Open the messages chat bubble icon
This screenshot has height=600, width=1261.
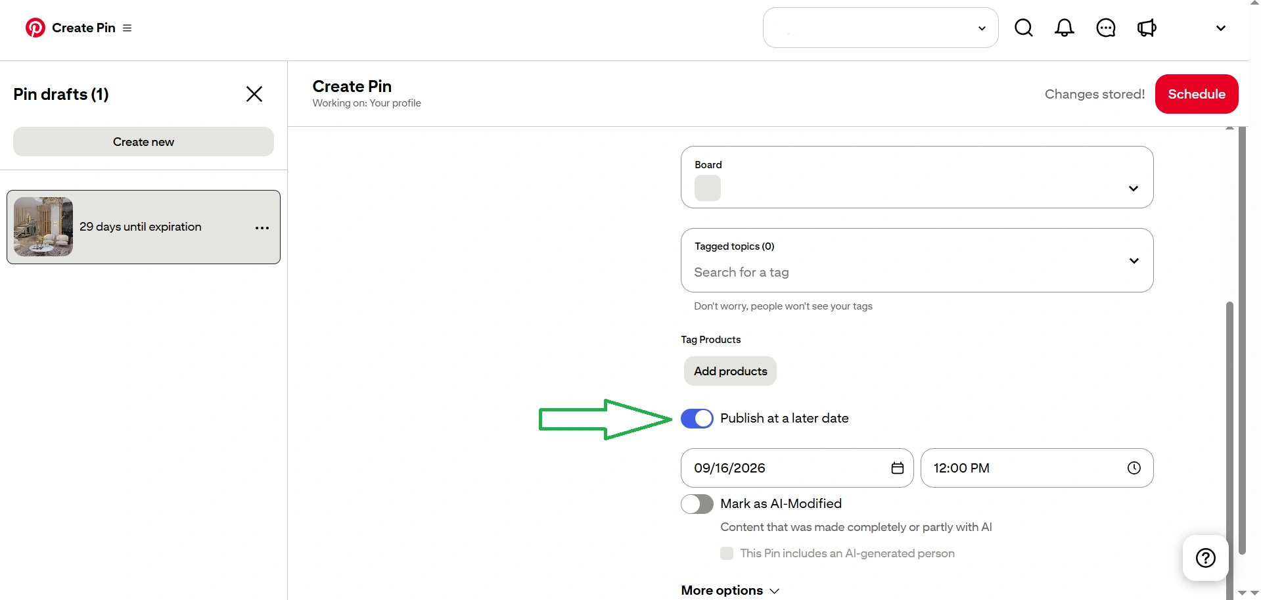(1106, 28)
